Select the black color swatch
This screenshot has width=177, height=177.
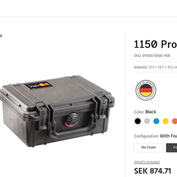click(x=138, y=121)
